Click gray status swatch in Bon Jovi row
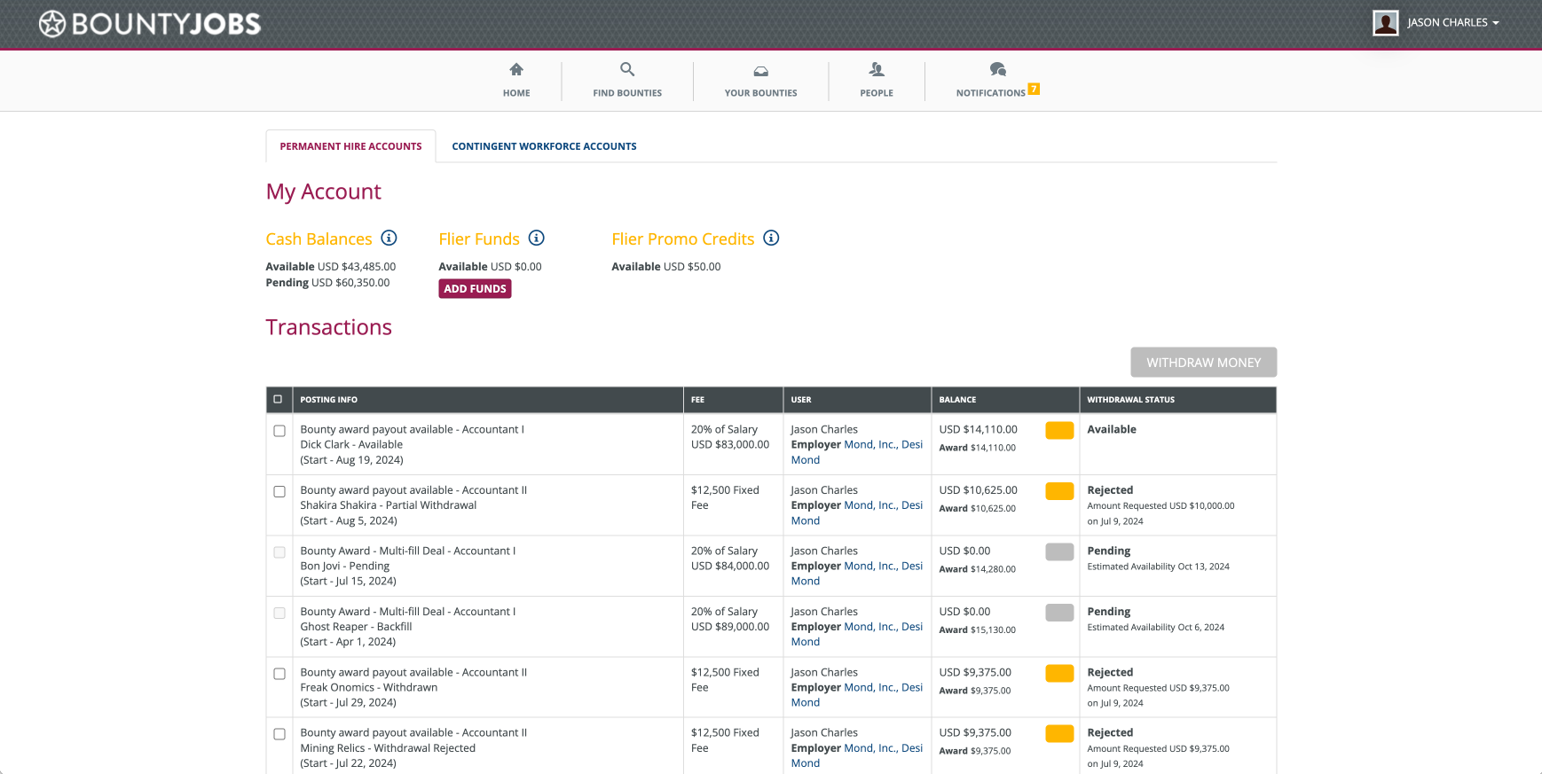1542x774 pixels. pyautogui.click(x=1059, y=552)
